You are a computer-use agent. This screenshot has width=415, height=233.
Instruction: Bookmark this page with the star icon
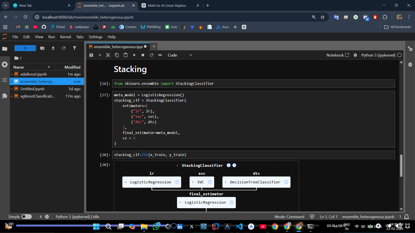tap(322, 17)
